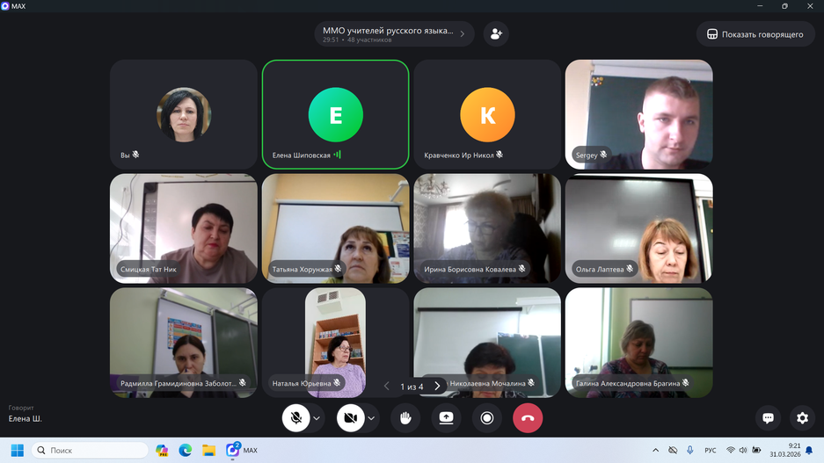Toggle system microphone icon in tray
This screenshot has height=463, width=824.
[x=689, y=451]
